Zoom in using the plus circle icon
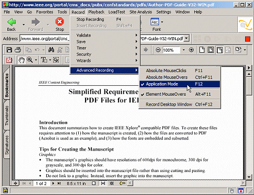Screen dimensions: 254x195 click(191, 50)
